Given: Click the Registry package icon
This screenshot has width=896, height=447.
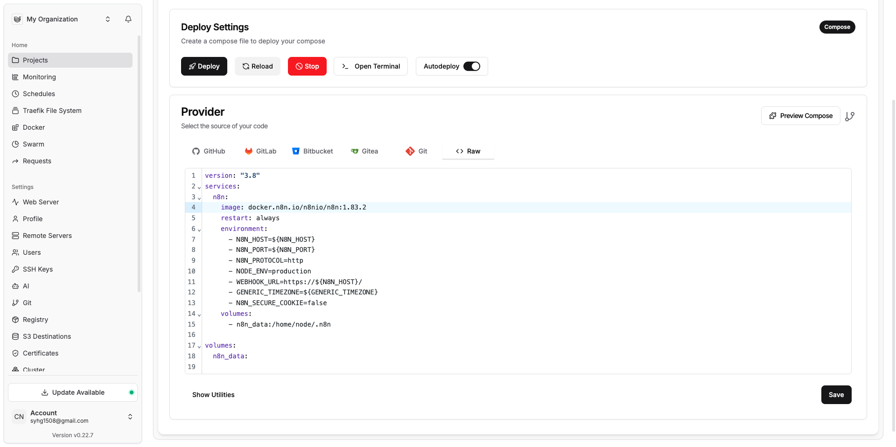Looking at the screenshot, I should pos(15,320).
